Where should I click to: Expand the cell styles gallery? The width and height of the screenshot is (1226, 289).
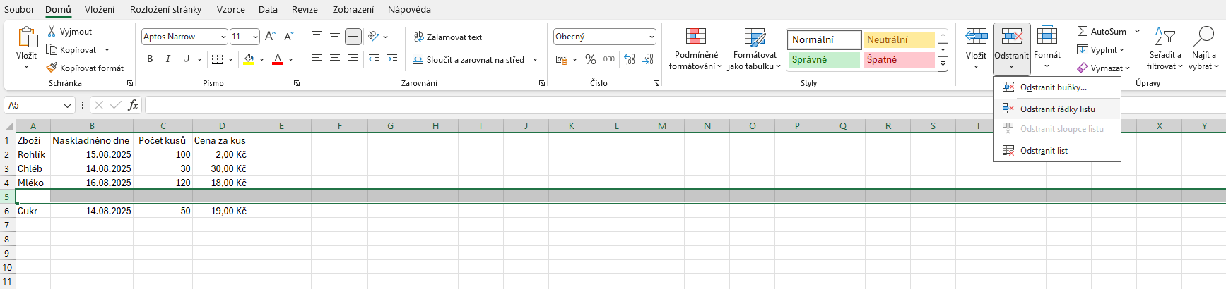pyautogui.click(x=943, y=64)
